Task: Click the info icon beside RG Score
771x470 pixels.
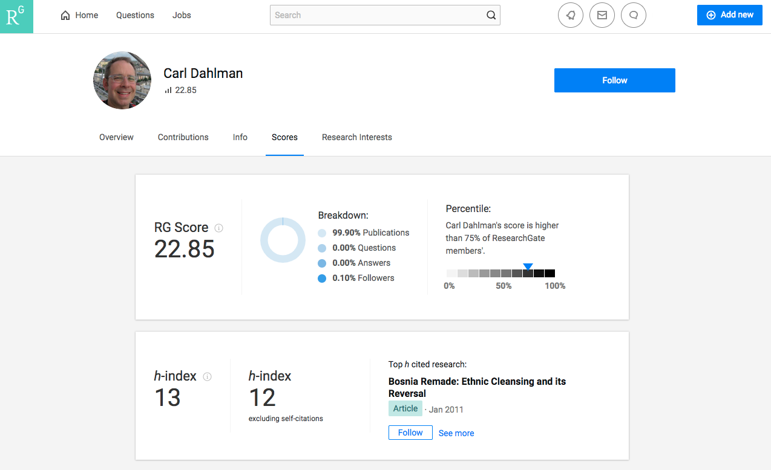Action: pyautogui.click(x=219, y=228)
